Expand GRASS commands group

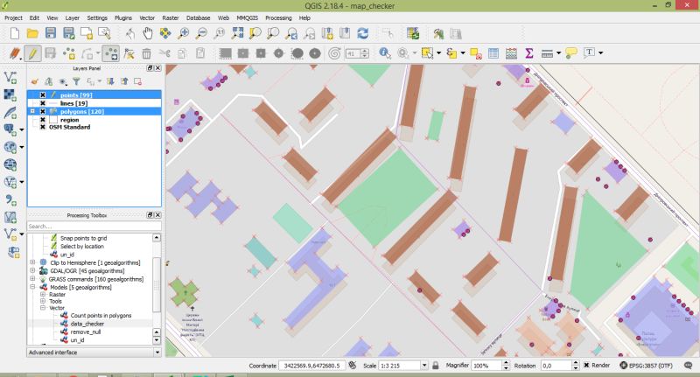[32, 278]
